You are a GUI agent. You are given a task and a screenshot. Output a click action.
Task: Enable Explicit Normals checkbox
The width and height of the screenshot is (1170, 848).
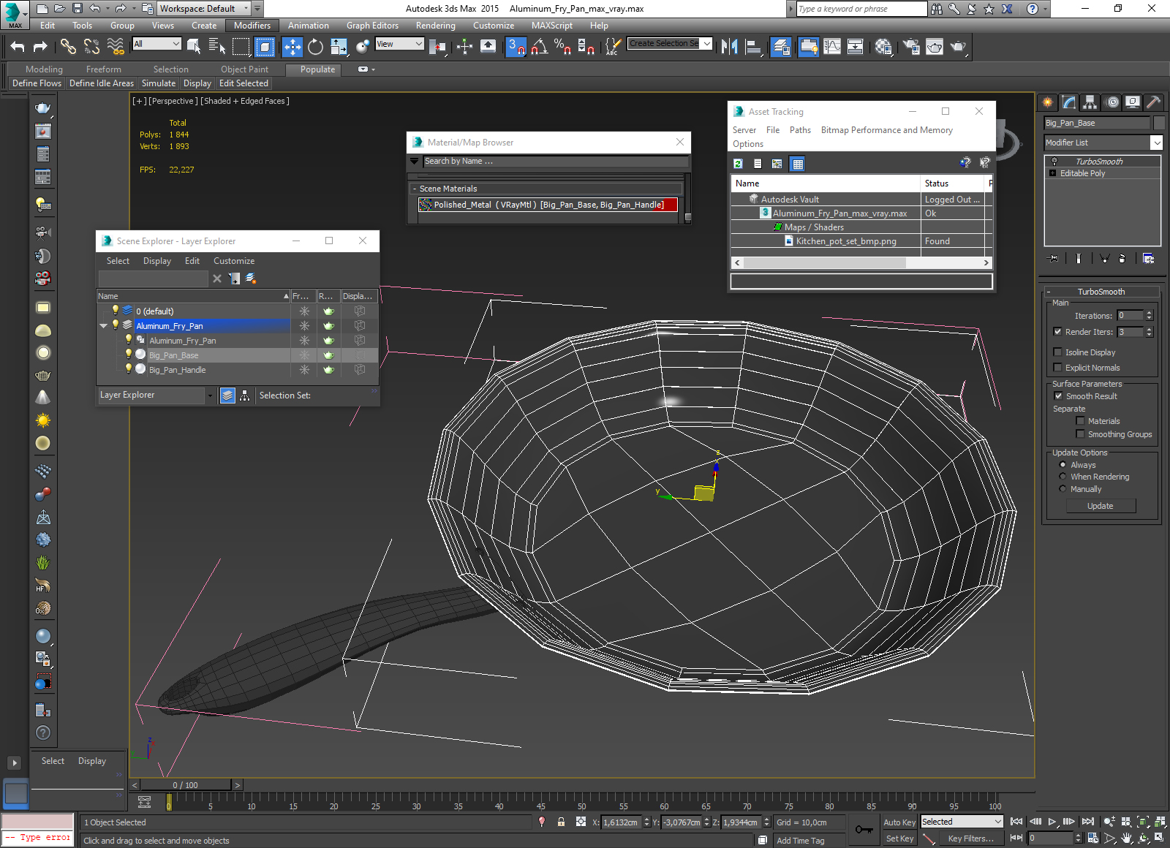pos(1057,367)
